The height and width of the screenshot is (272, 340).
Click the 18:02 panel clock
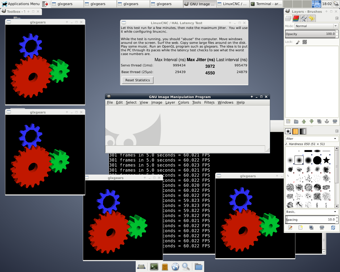327,4
